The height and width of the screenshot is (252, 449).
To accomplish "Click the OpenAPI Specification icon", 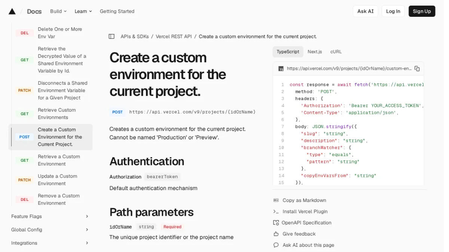I will coord(276,223).
